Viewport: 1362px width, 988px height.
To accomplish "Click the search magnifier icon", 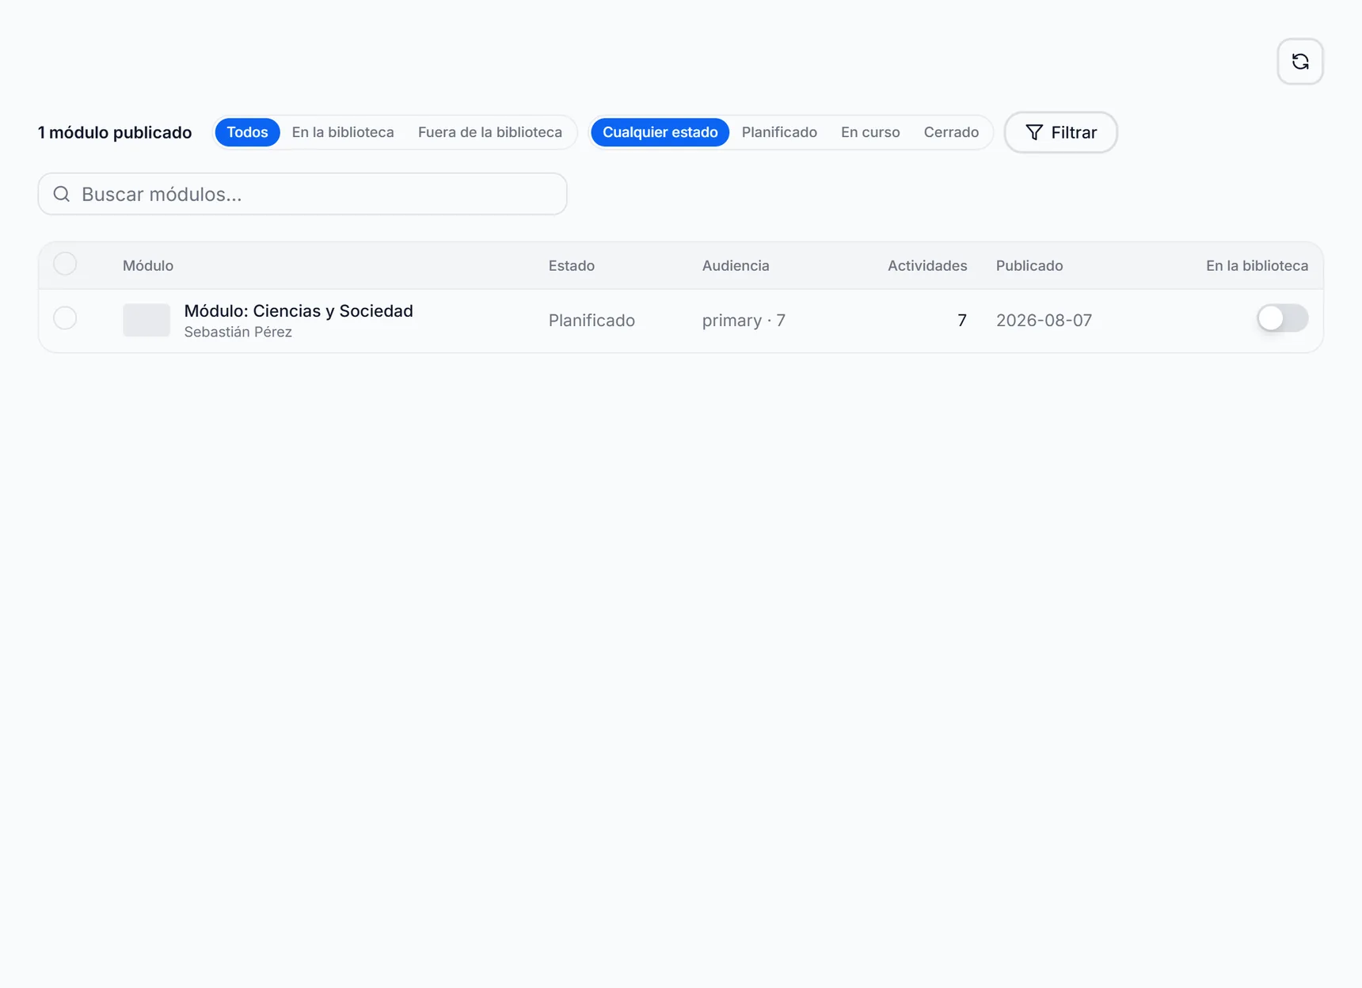I will coord(62,194).
